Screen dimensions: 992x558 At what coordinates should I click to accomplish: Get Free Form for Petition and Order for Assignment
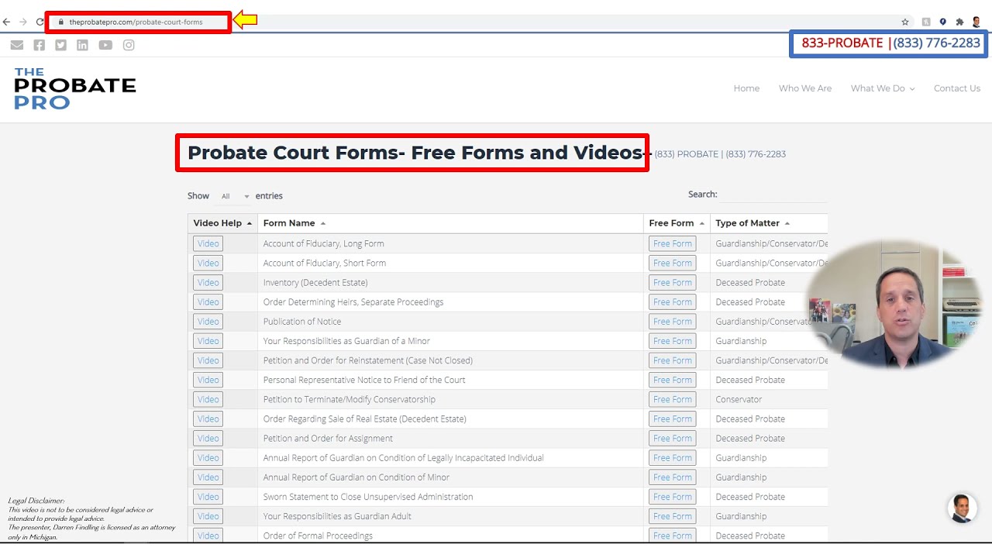(672, 438)
